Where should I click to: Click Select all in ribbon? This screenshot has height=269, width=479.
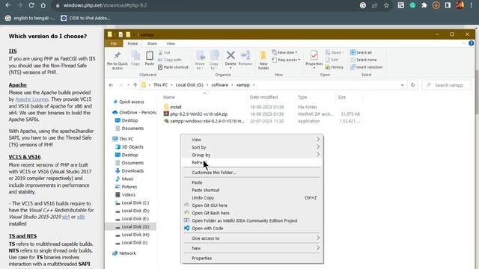[x=361, y=52]
